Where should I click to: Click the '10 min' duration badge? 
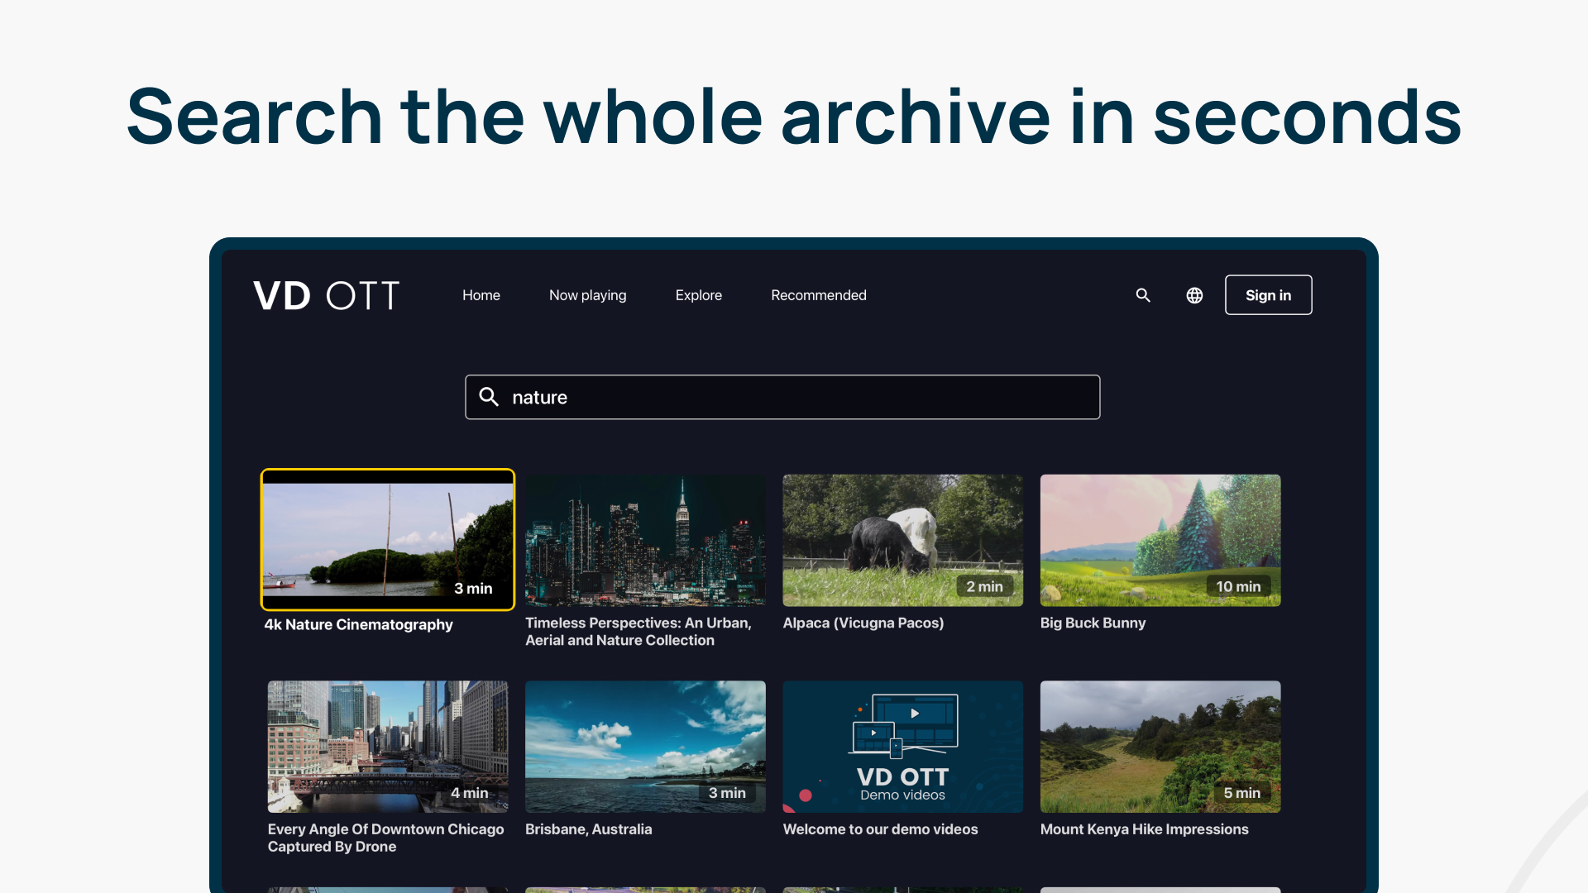coord(1238,586)
